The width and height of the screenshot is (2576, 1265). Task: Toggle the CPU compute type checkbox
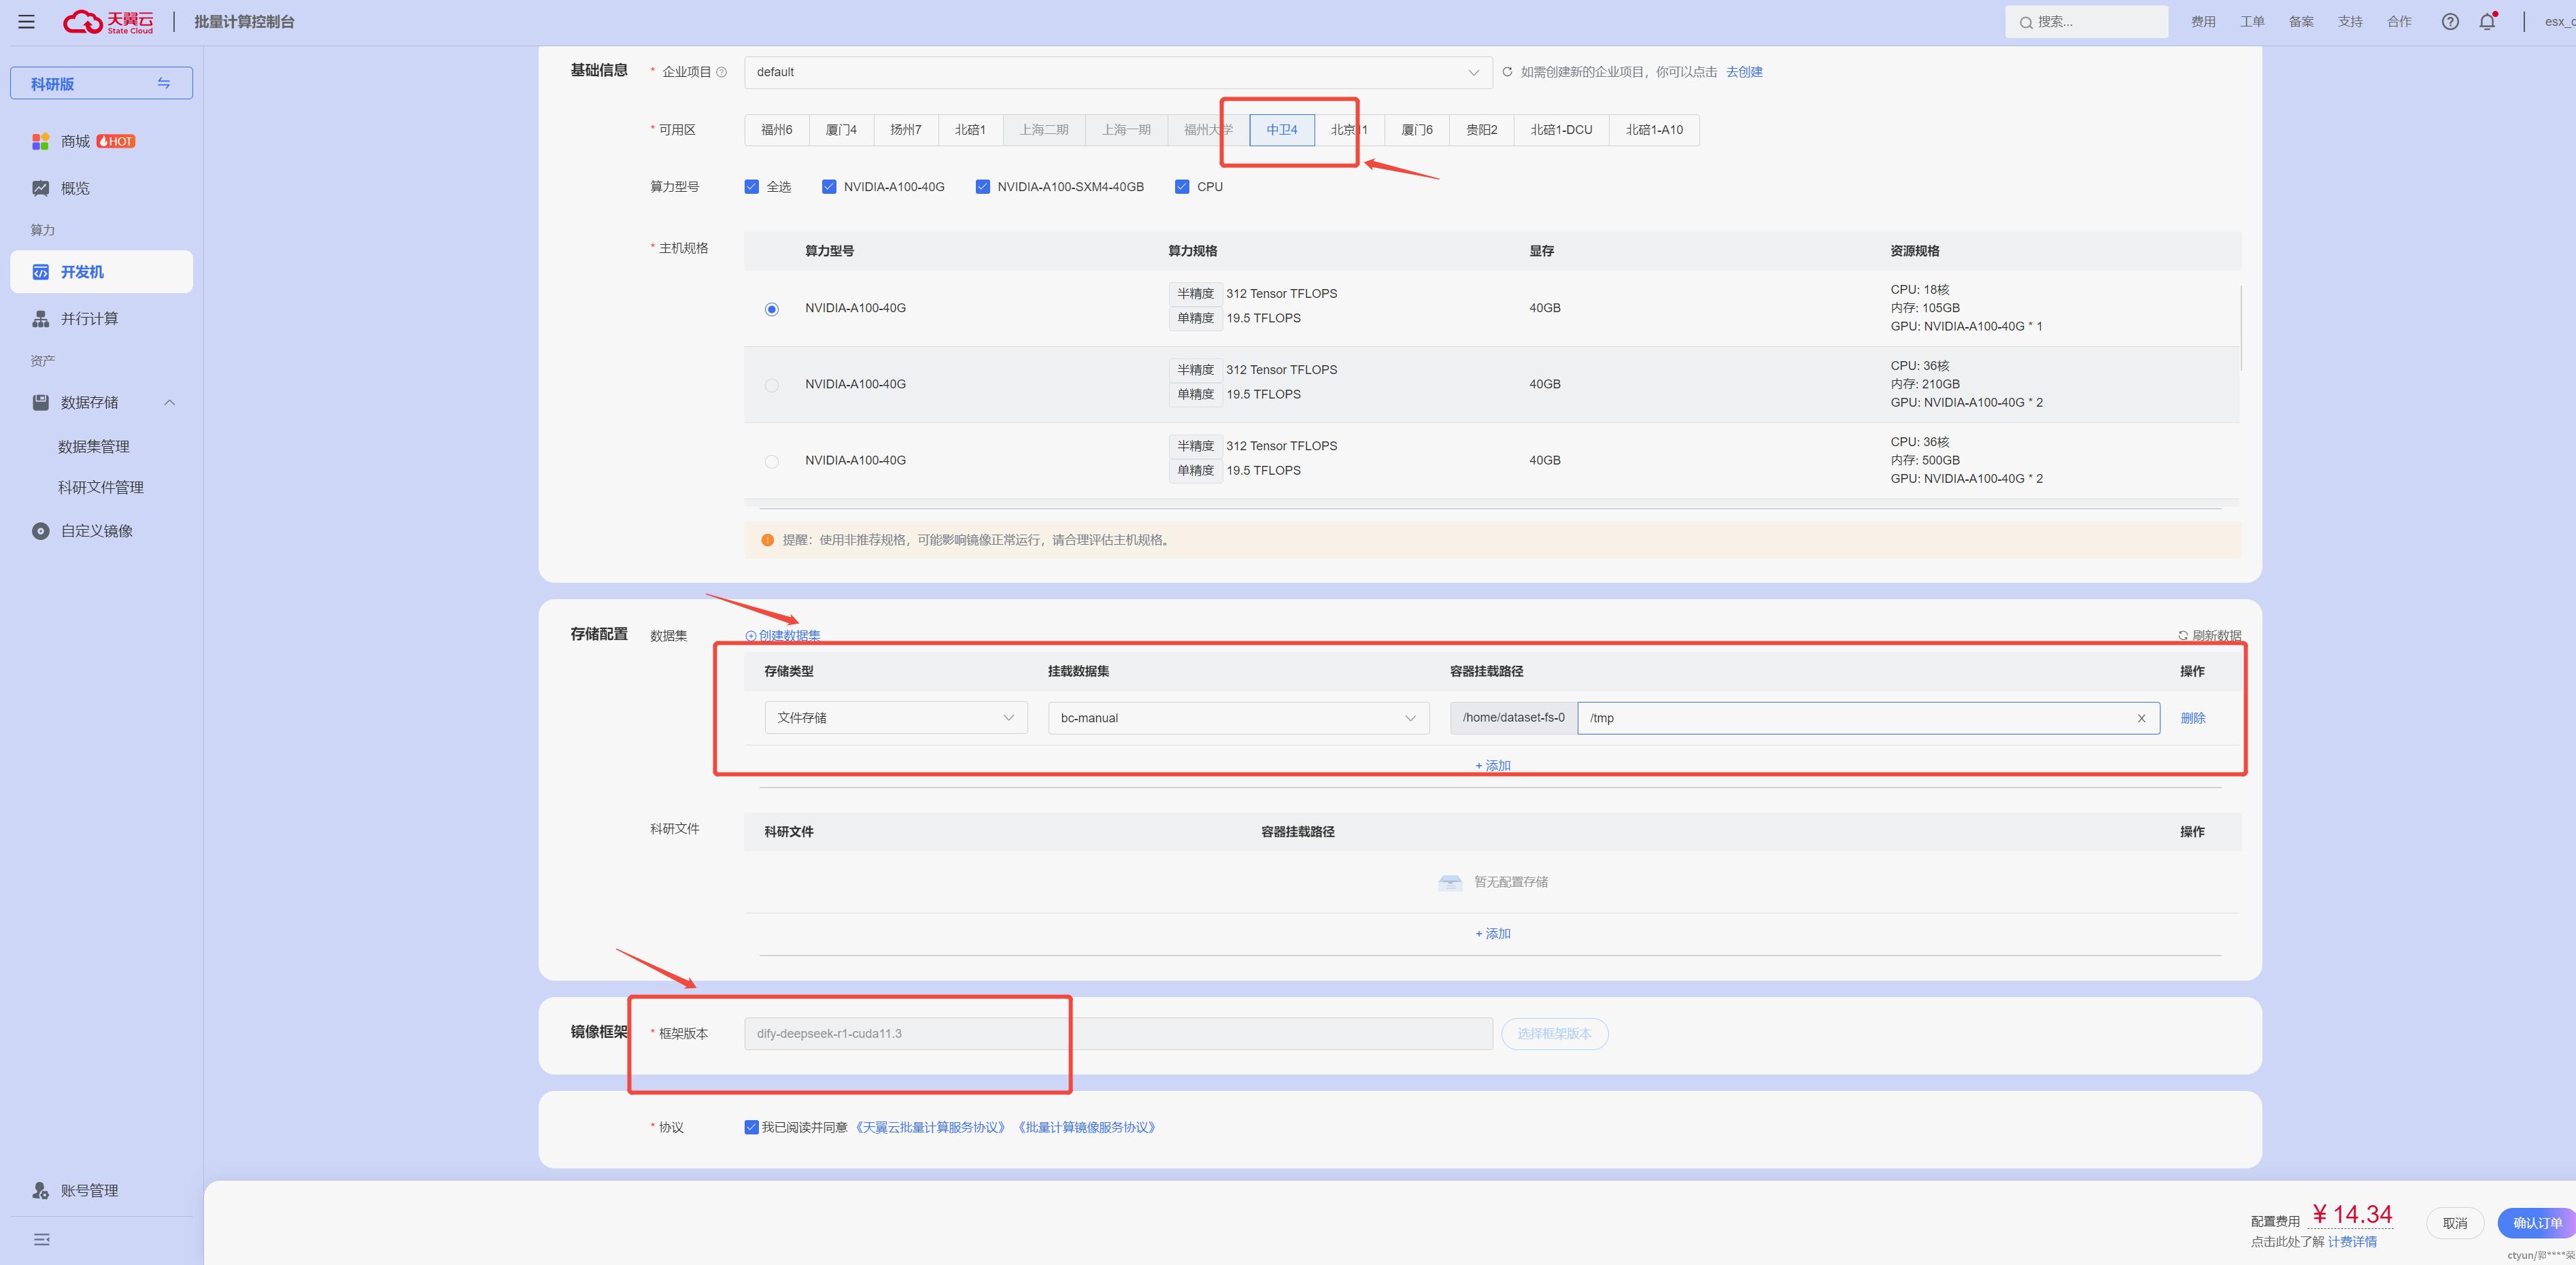[x=1182, y=187]
